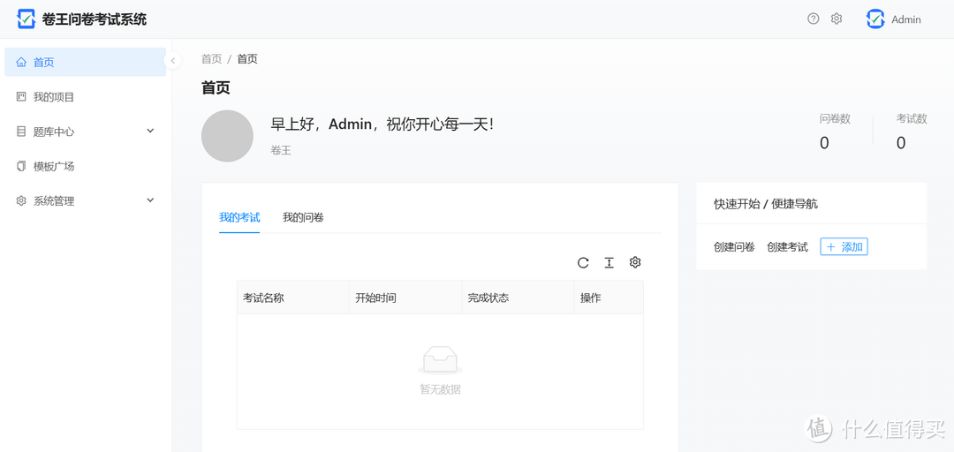Click the 卷王问卷考试系统 logo icon

click(x=26, y=19)
